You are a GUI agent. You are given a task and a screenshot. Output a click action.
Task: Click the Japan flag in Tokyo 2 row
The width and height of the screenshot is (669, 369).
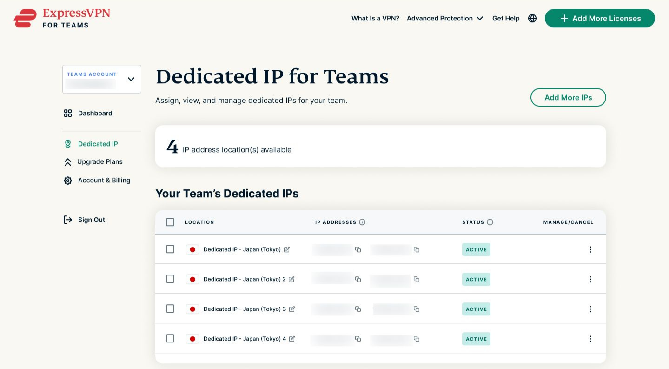pyautogui.click(x=192, y=279)
